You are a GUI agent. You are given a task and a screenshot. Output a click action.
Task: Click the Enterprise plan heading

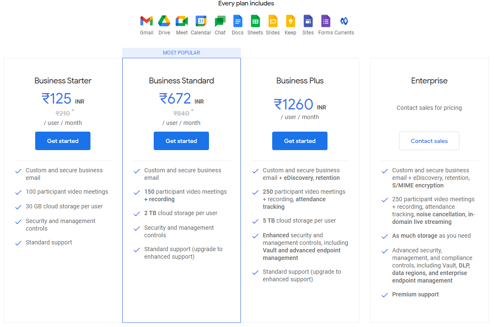click(x=429, y=80)
